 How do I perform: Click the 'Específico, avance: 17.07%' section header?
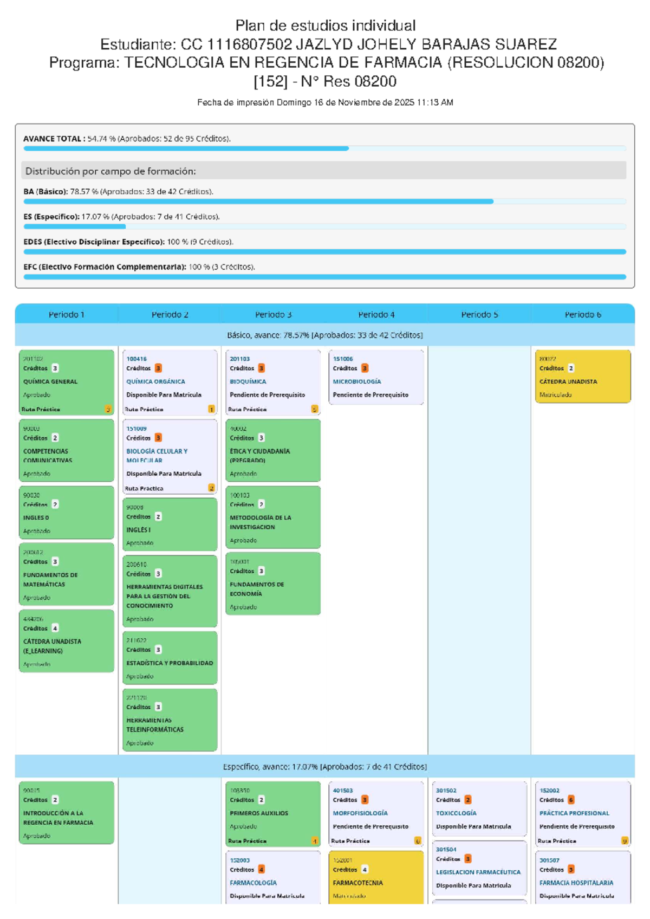coord(325,767)
